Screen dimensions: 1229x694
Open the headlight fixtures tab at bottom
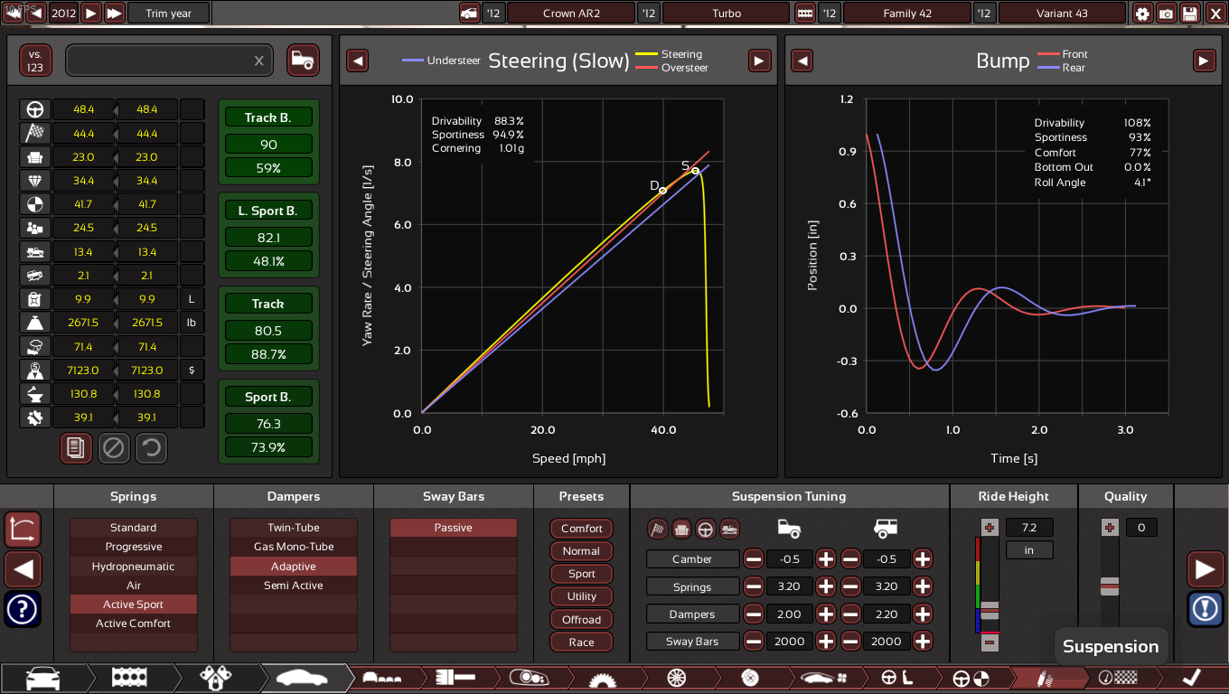(x=528, y=678)
